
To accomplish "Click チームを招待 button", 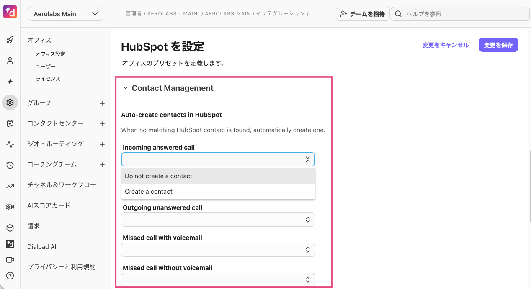I will (x=363, y=14).
